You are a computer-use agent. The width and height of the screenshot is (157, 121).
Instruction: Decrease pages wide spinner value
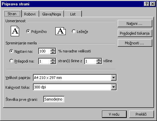coord(53,63)
